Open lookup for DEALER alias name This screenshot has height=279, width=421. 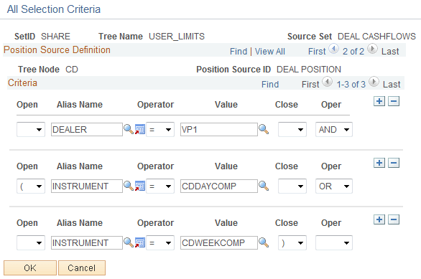[x=129, y=129]
